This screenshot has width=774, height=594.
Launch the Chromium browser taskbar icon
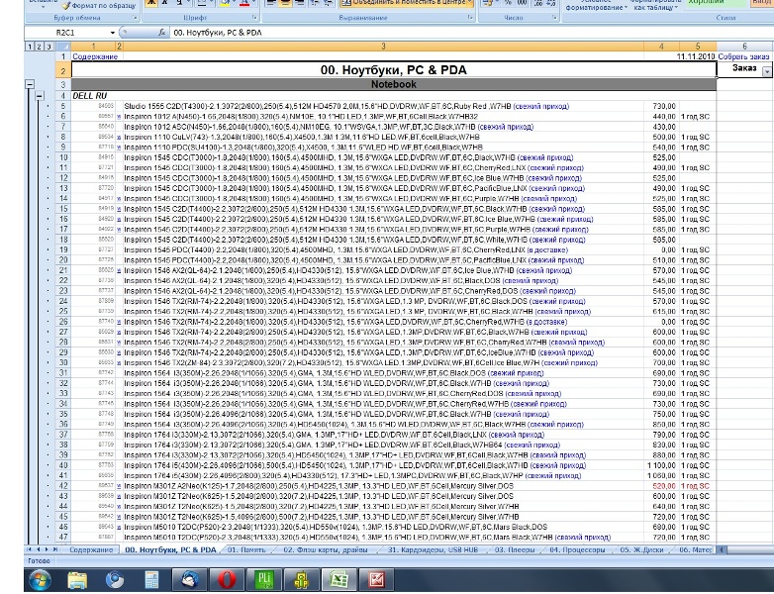click(115, 580)
